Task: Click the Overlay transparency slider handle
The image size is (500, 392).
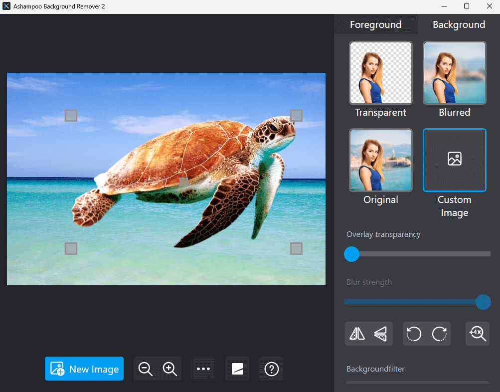Action: click(x=351, y=254)
